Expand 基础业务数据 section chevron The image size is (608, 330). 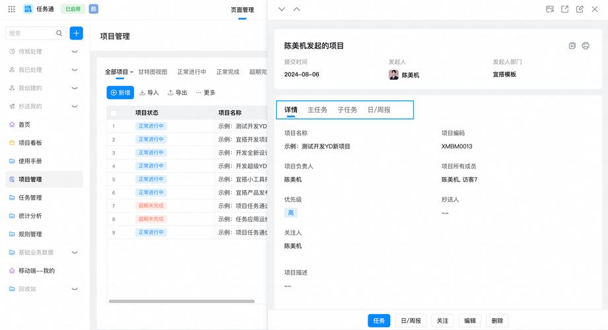tap(75, 252)
